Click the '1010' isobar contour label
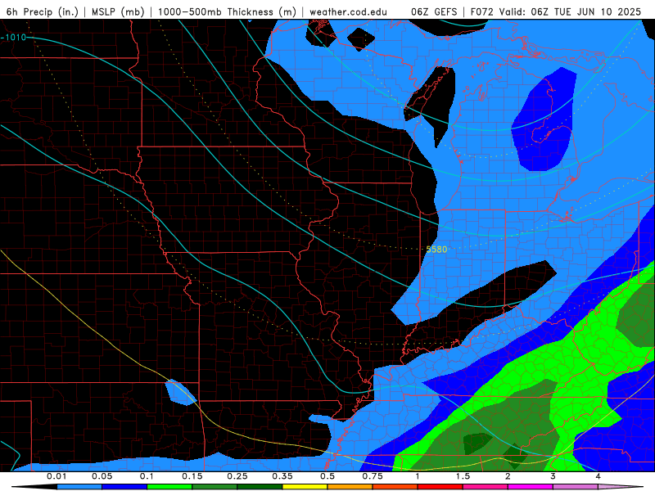 click(x=16, y=38)
